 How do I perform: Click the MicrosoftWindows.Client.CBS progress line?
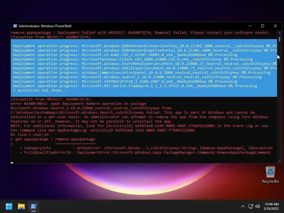click(133, 59)
